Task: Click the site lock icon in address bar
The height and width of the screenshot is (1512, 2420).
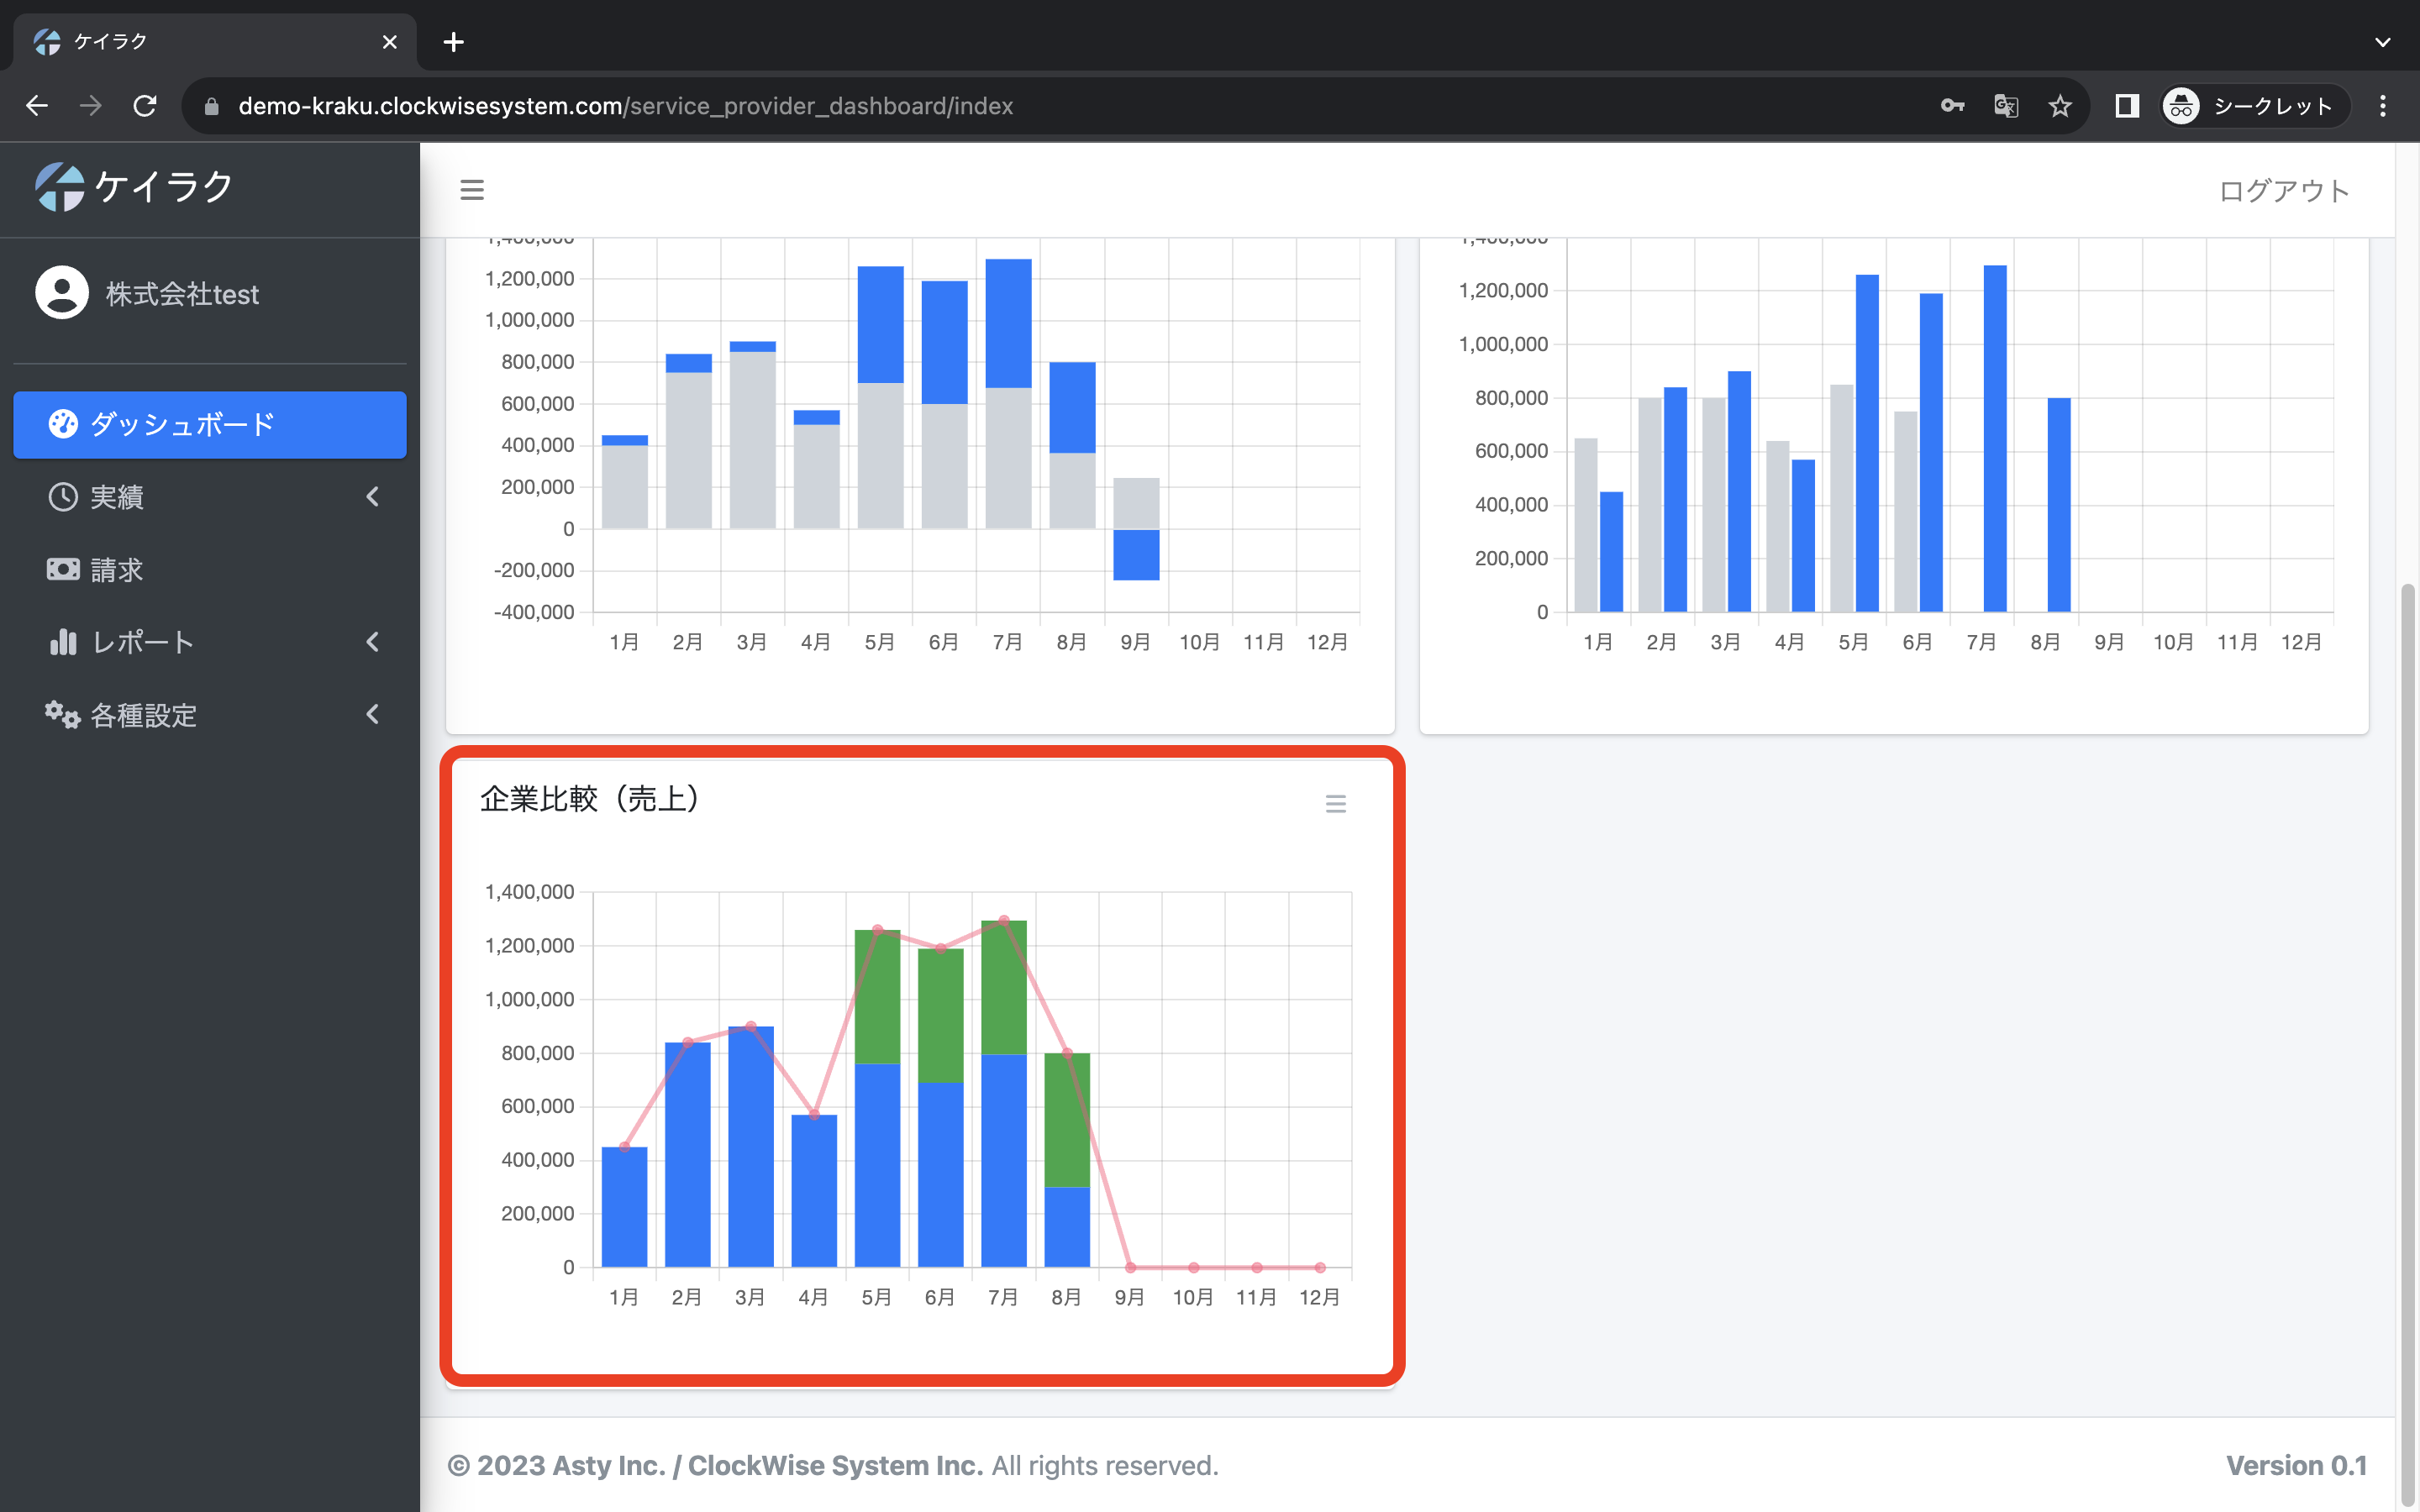Action: [211, 106]
